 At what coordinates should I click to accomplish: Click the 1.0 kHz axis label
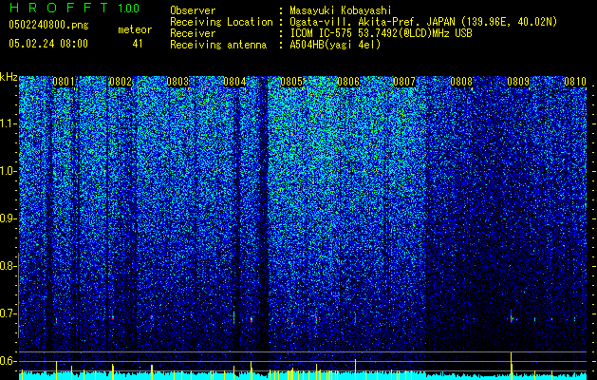click(x=9, y=172)
